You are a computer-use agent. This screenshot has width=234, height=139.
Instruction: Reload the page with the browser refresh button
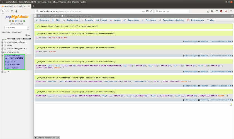12,11
